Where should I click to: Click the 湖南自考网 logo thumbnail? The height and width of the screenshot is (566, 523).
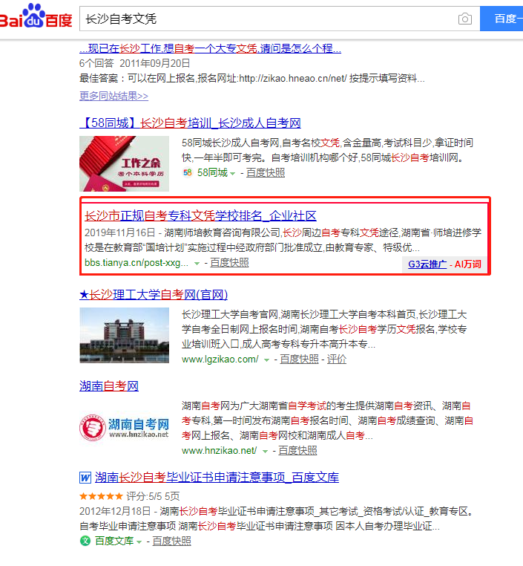[124, 428]
